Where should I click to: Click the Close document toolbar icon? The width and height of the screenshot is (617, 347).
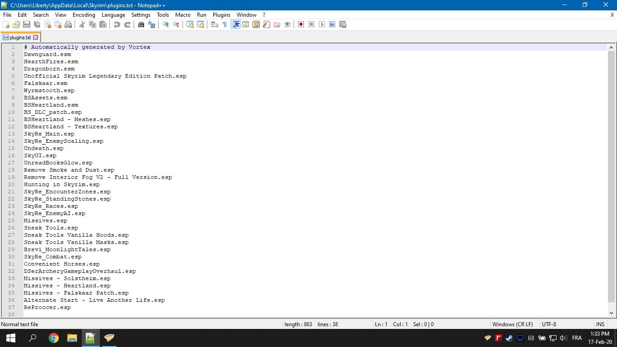click(x=47, y=24)
